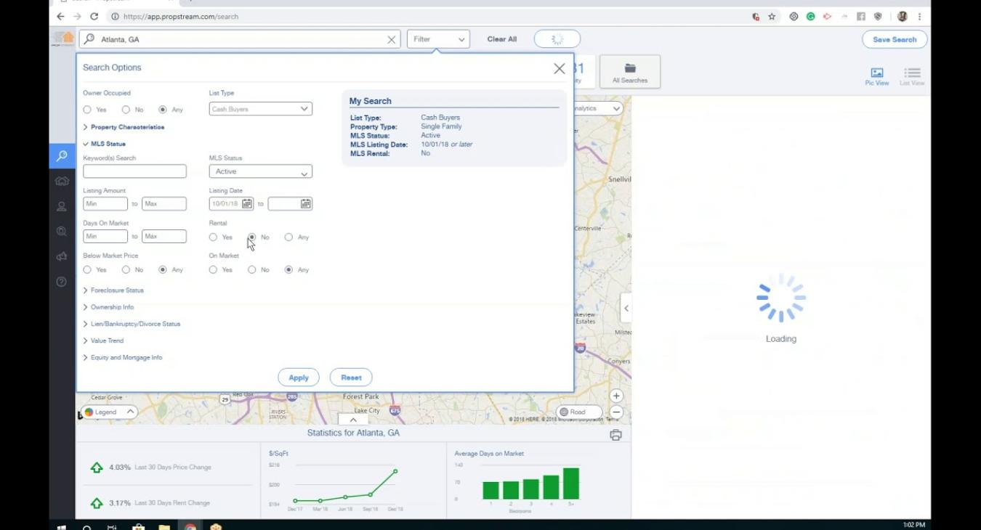The image size is (981, 530).
Task: Close the Search Options panel
Action: tap(559, 68)
